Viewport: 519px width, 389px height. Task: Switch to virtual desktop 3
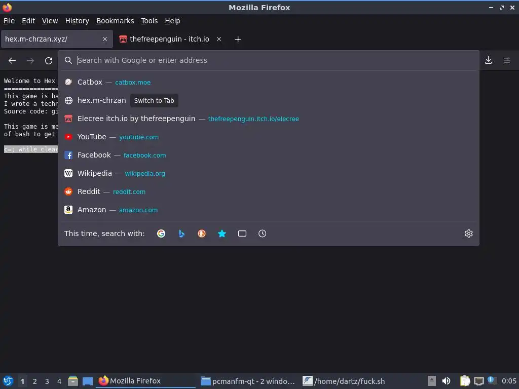(x=47, y=381)
